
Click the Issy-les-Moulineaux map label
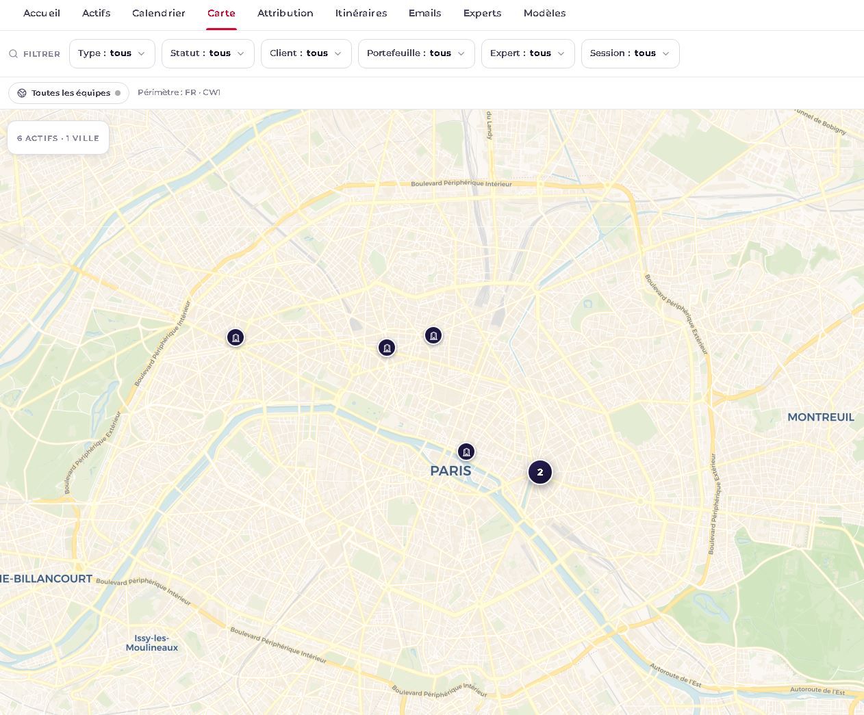152,643
